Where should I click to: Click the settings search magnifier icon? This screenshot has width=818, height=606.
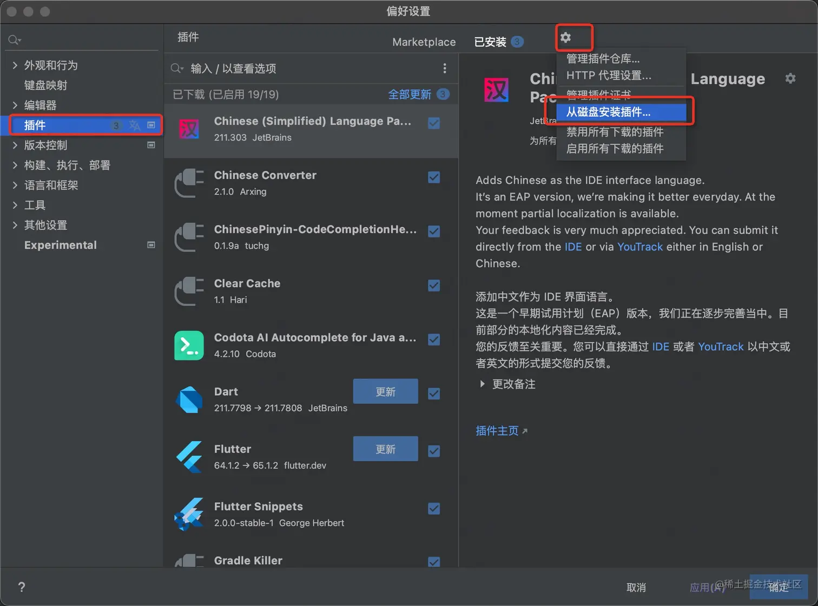[14, 39]
